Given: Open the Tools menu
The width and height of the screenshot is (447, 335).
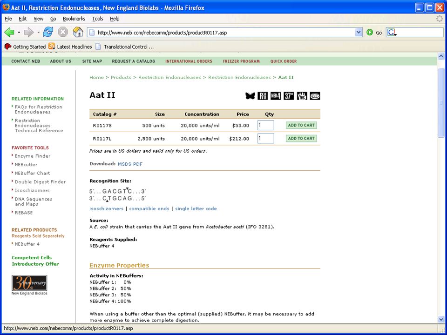Looking at the screenshot, I should click(x=98, y=19).
